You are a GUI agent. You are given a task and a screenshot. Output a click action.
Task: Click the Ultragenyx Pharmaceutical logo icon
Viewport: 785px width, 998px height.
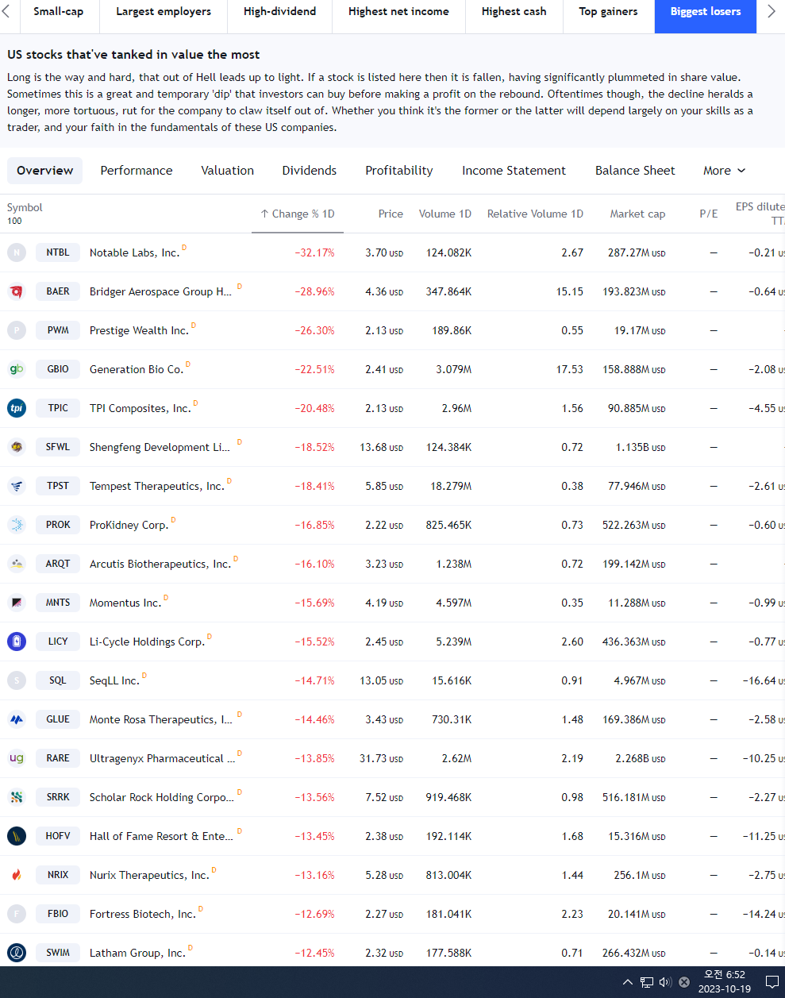pos(17,758)
